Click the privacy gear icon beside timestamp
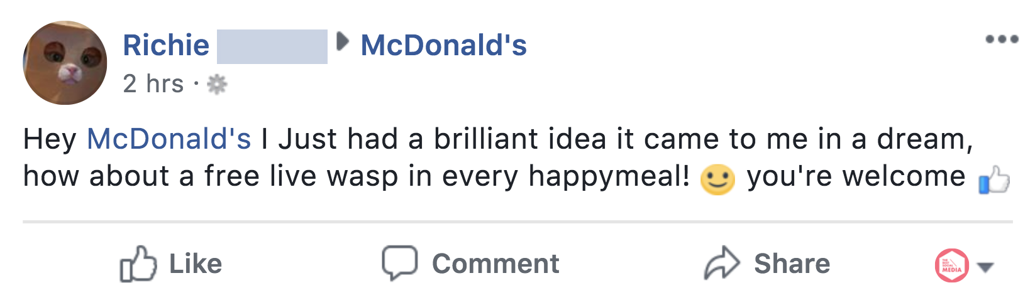Viewport: 1035px width, 305px height. pyautogui.click(x=217, y=84)
